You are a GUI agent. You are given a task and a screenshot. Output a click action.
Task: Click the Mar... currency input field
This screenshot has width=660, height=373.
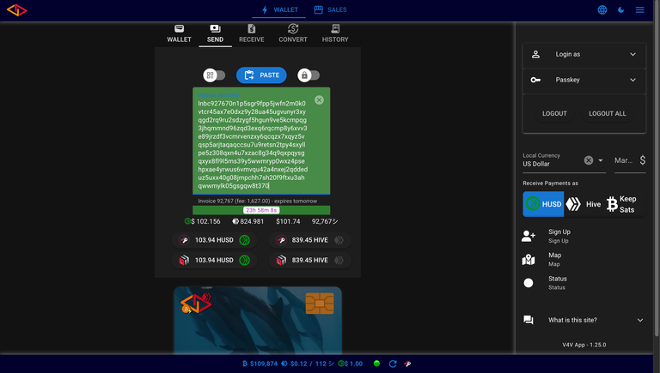coord(625,160)
